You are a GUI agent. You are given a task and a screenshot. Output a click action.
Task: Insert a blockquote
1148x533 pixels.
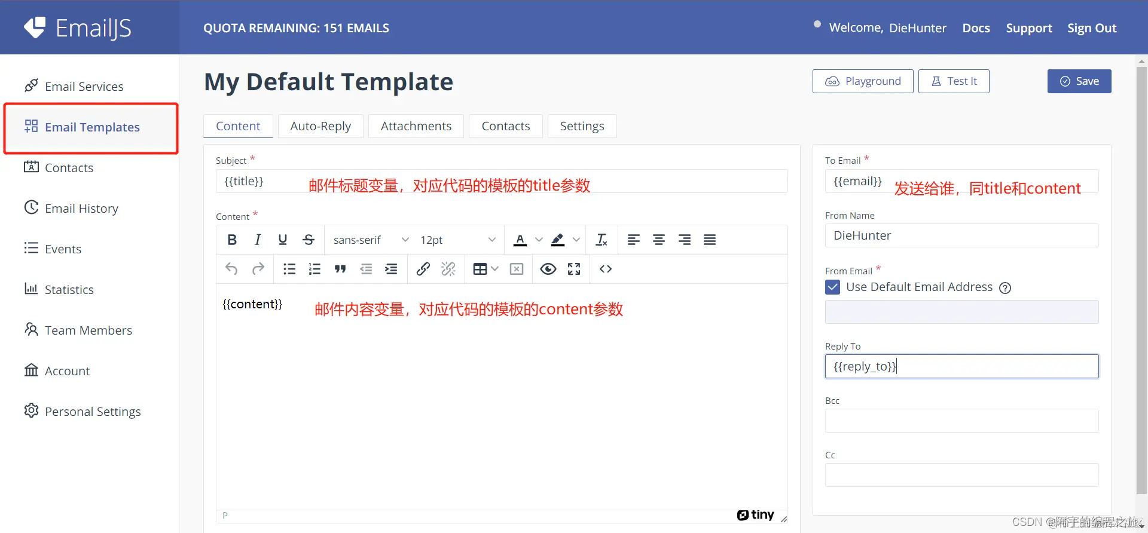click(x=340, y=269)
